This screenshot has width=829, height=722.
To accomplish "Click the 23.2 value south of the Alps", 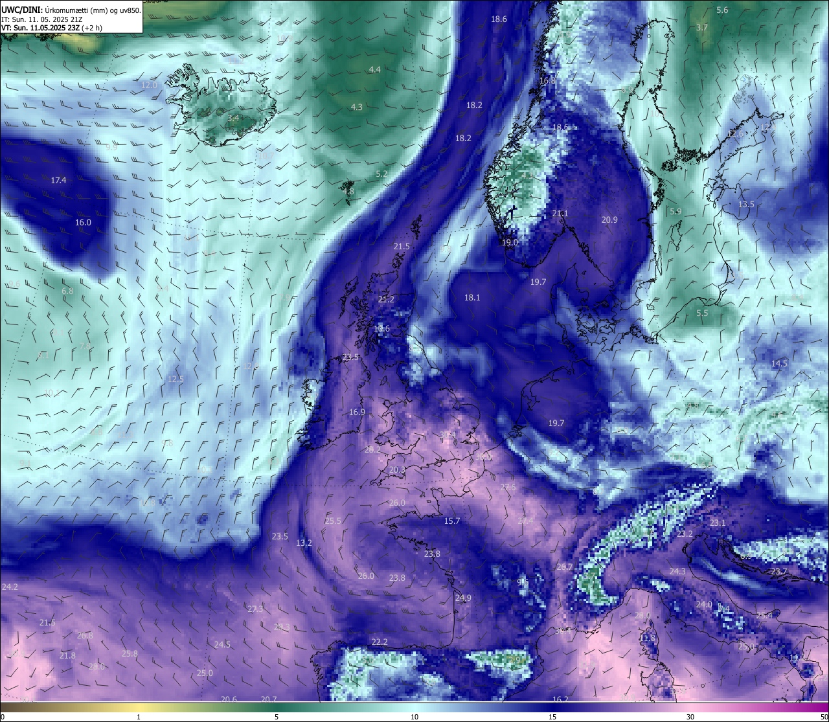I will pos(685,534).
